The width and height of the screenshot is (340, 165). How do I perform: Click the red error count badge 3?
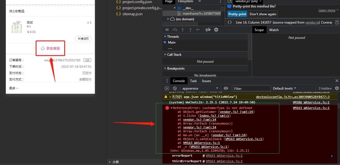click(167, 108)
